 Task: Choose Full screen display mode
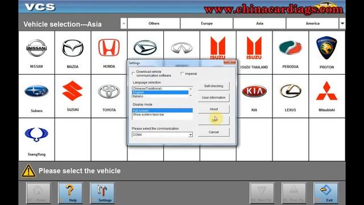162,110
